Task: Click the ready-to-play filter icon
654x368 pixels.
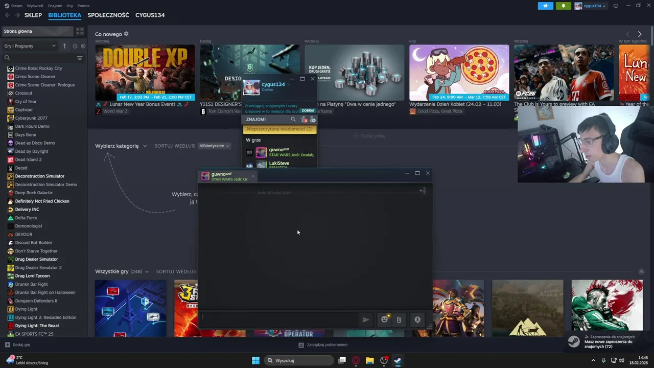Action: point(83,46)
